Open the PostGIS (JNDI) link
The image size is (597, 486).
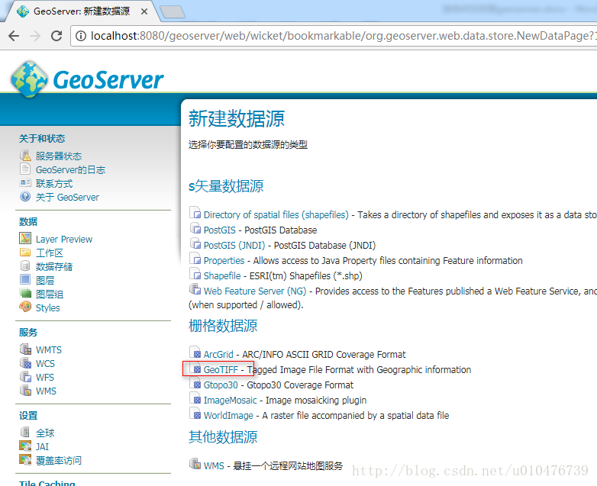tap(234, 246)
